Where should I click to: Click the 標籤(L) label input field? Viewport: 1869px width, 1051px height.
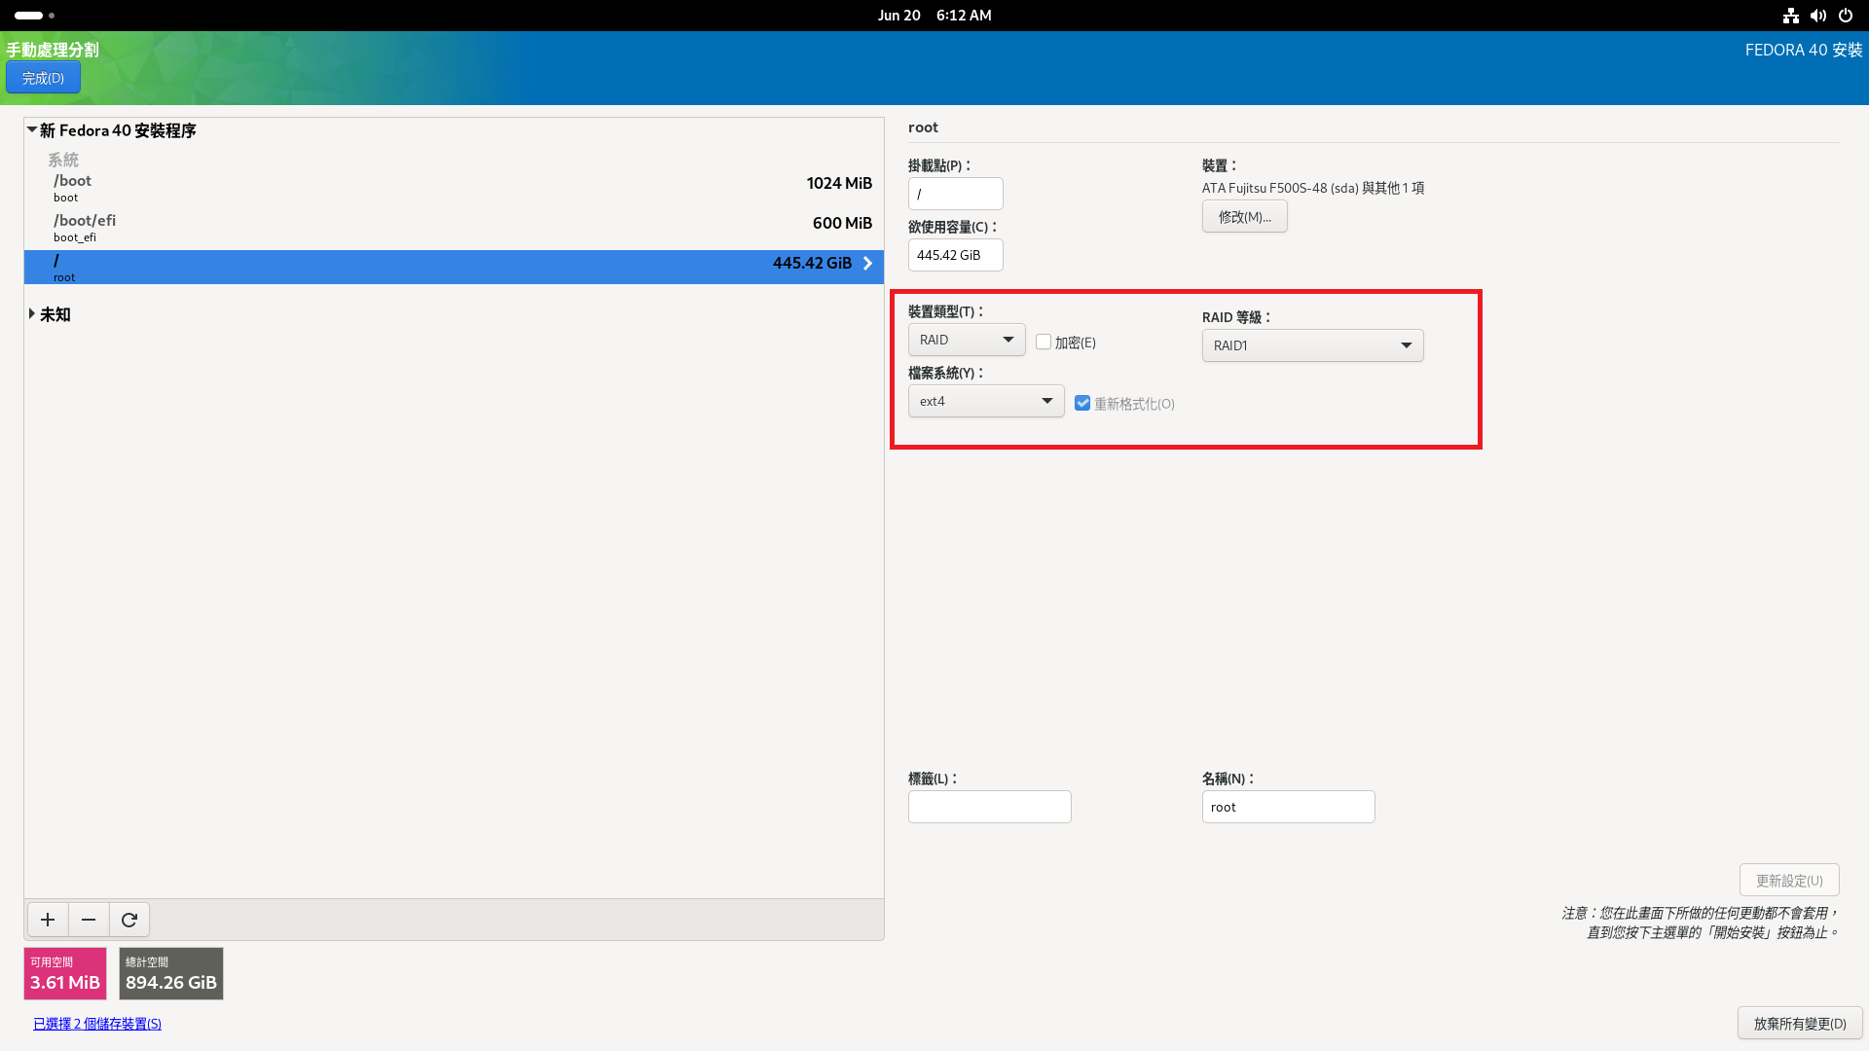tap(989, 807)
